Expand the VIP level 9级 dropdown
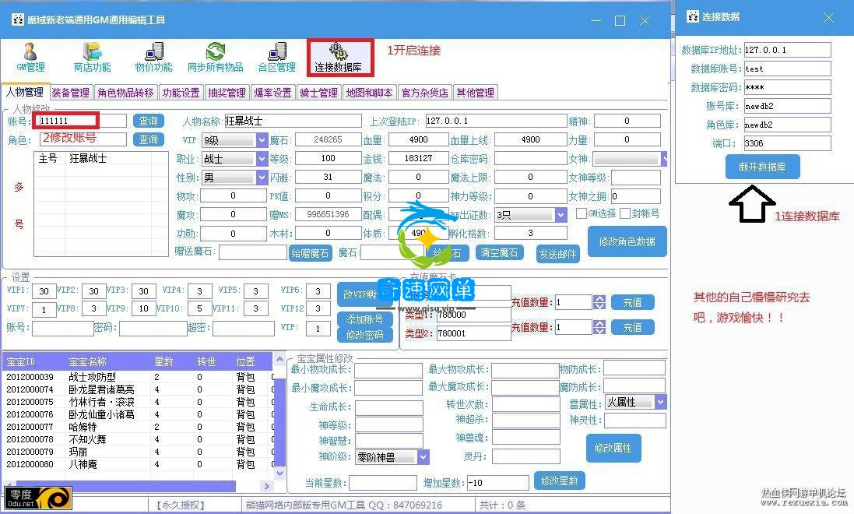The image size is (854, 514). pos(262,140)
